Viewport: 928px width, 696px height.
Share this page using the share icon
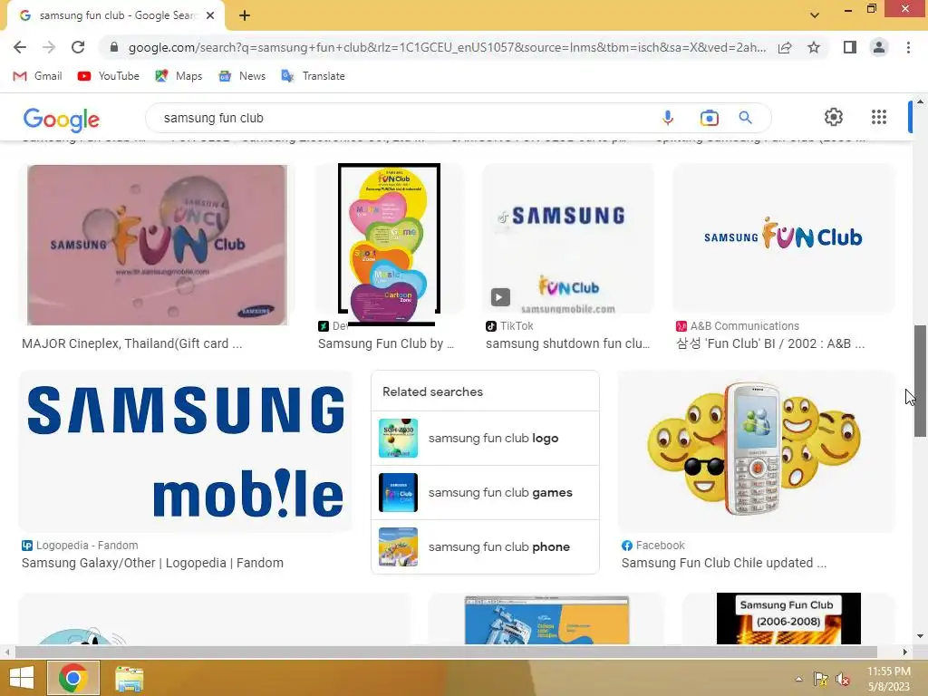[x=786, y=47]
